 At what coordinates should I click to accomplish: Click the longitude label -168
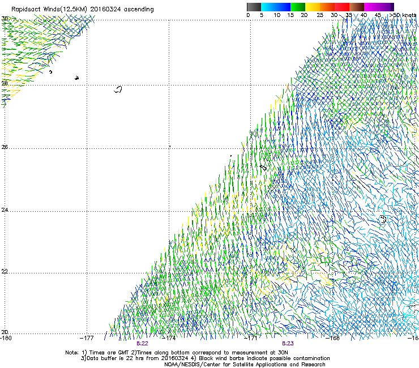[333, 338]
